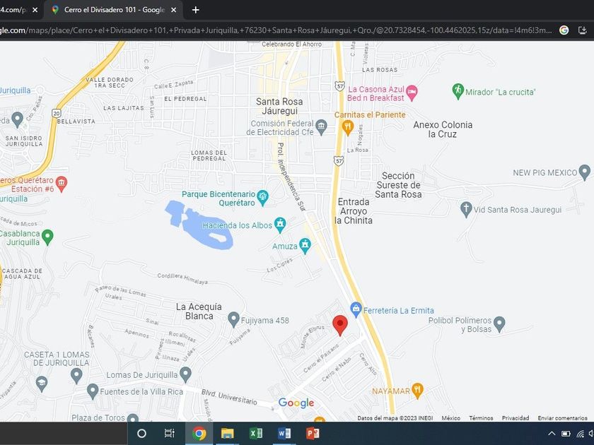Click the Google Maps URL address bar
The height and width of the screenshot is (445, 594).
(x=276, y=30)
